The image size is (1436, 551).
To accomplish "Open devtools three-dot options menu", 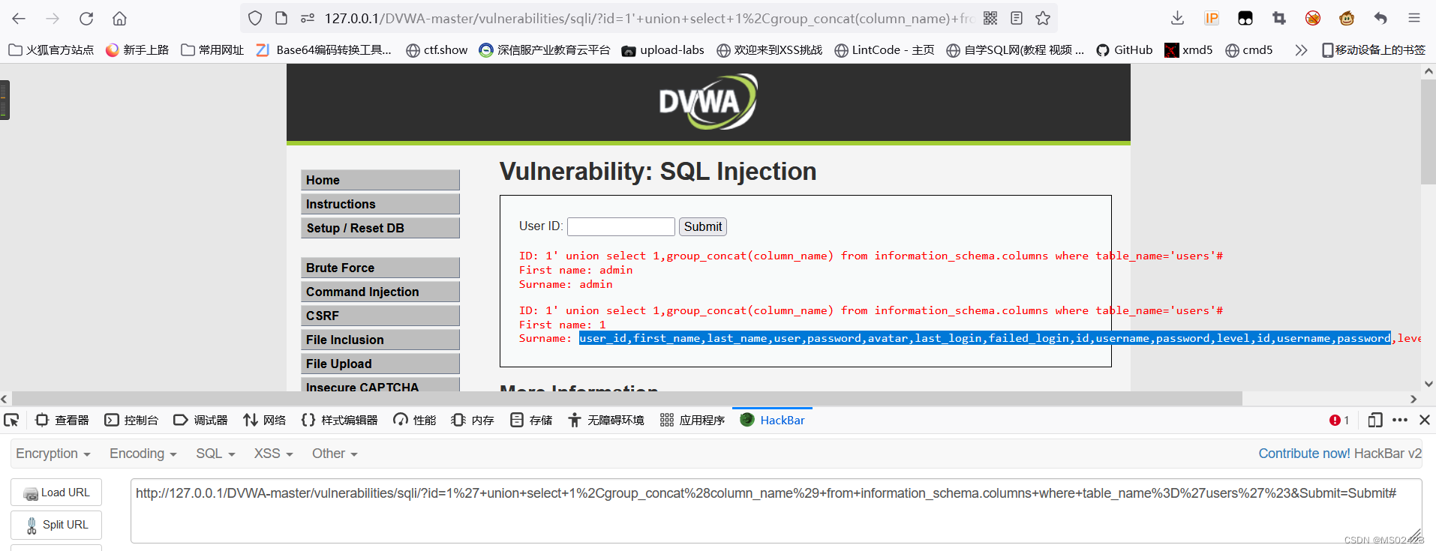I will click(x=1400, y=420).
